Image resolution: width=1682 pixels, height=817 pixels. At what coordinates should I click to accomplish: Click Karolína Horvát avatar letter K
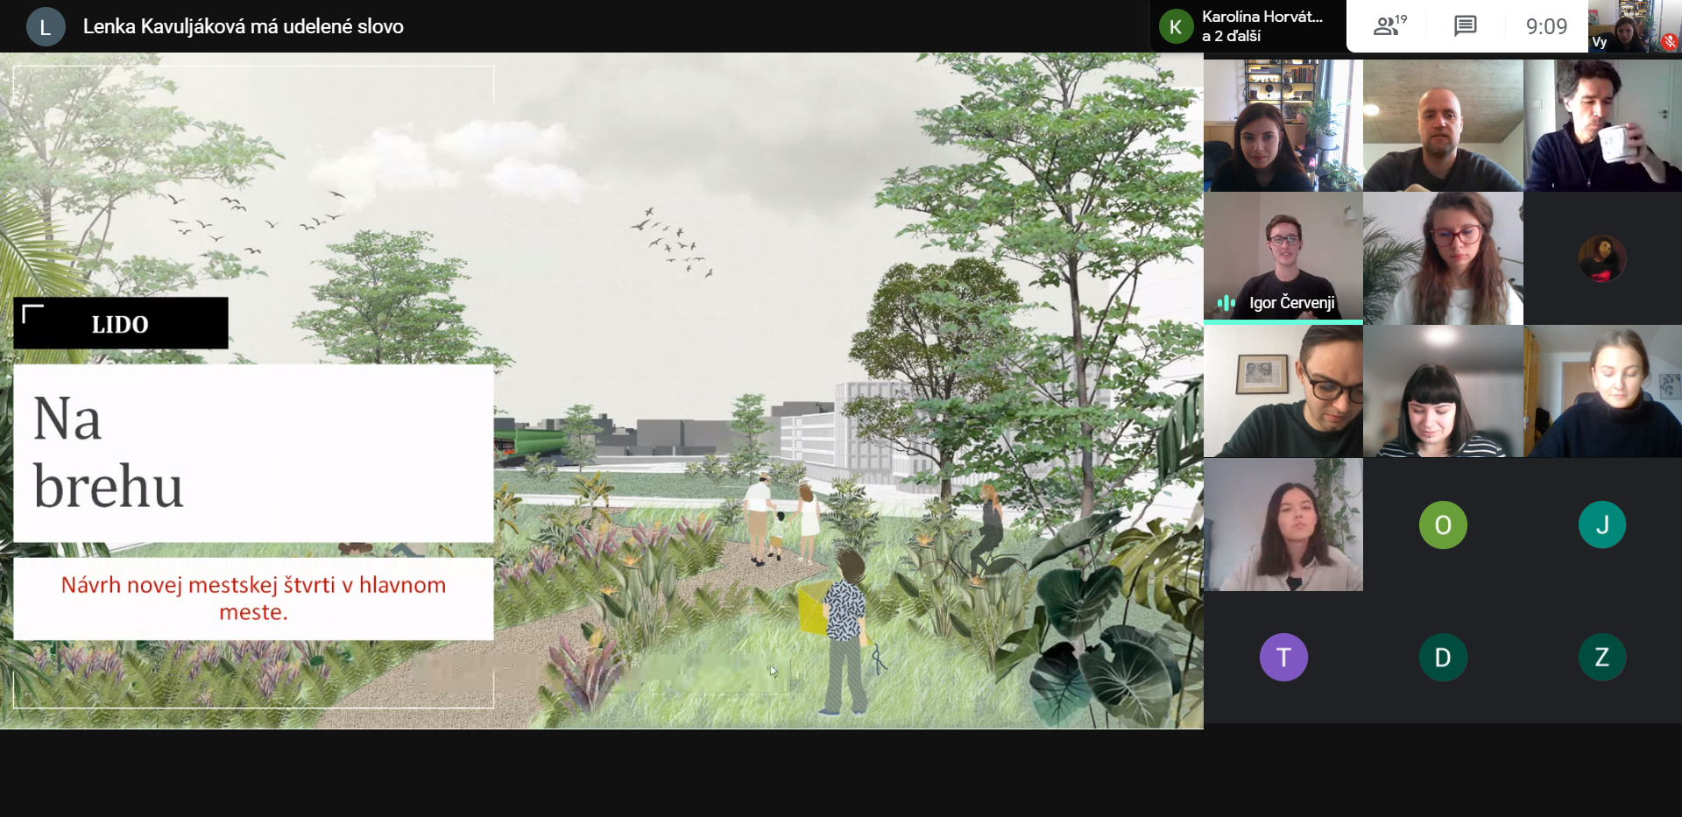pyautogui.click(x=1176, y=26)
